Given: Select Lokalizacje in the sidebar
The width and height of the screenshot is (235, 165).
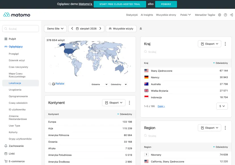Looking at the screenshot, I should [x=20, y=83].
